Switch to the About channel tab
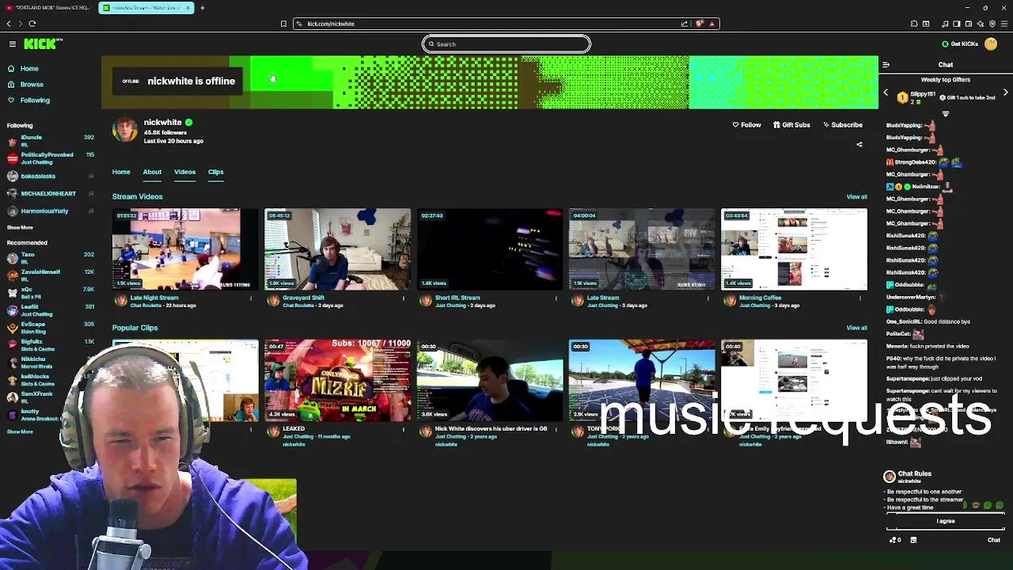 (x=152, y=172)
